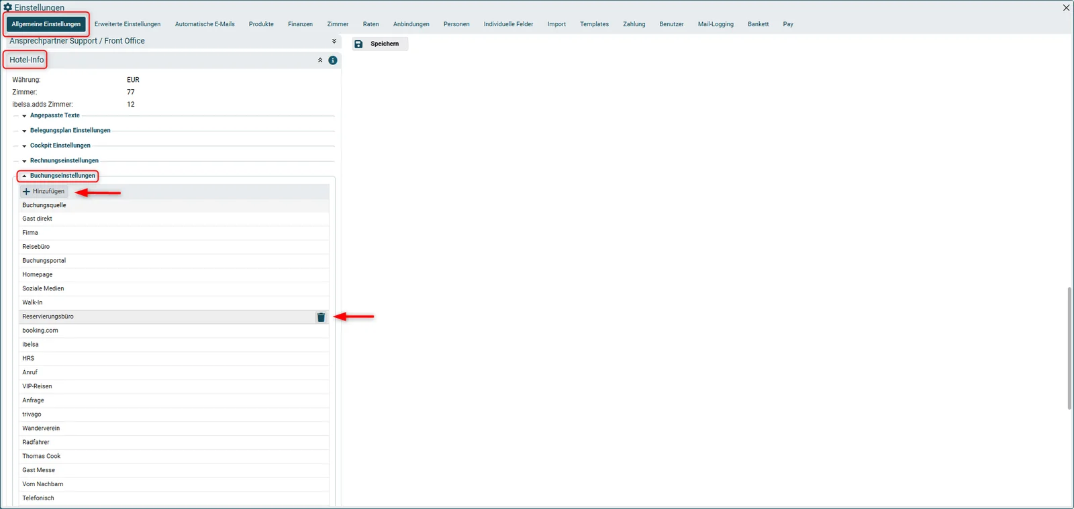Select the Thomas Cook booking source row
The image size is (1074, 509).
(x=174, y=456)
